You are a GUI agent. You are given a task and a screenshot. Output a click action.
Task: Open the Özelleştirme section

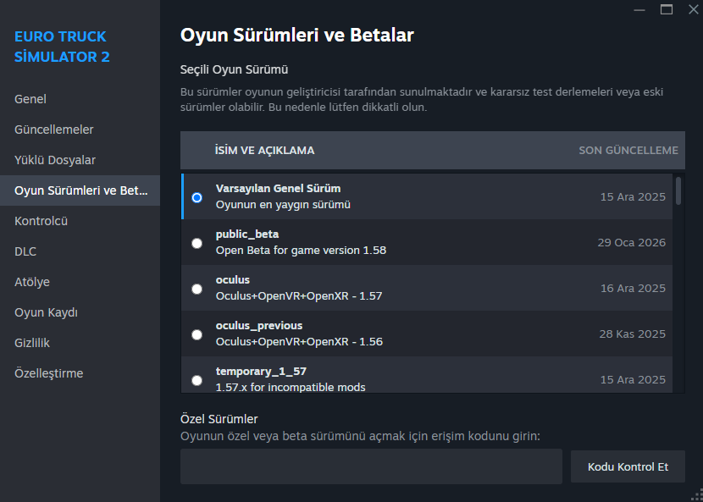(80, 373)
